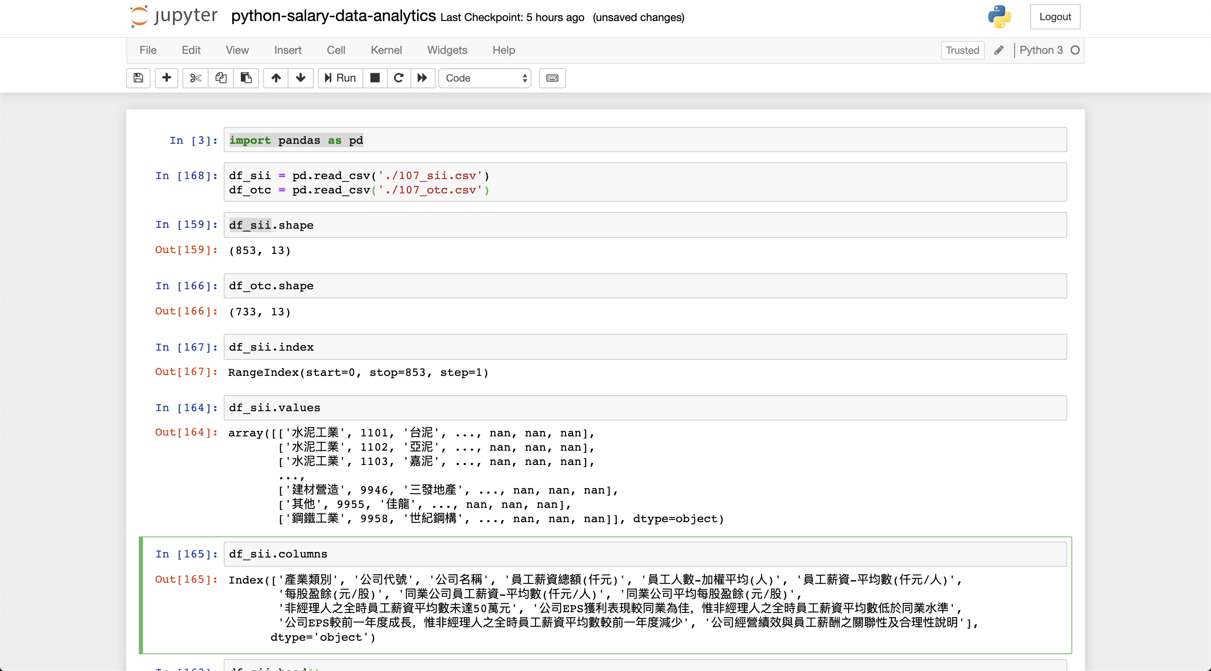Open the Kernel menu
The height and width of the screenshot is (671, 1211).
pyautogui.click(x=386, y=50)
